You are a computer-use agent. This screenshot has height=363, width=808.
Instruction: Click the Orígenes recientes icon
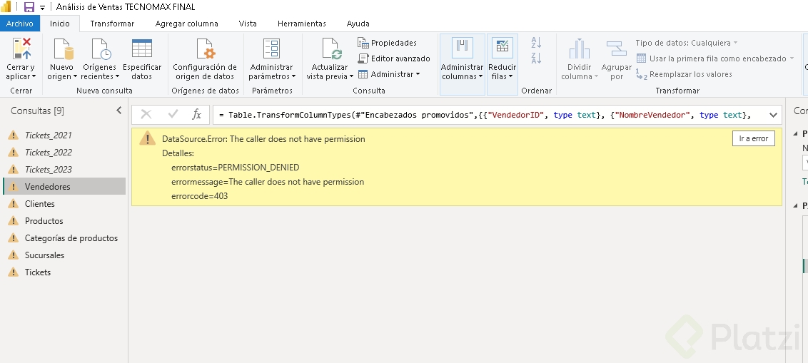click(x=100, y=49)
